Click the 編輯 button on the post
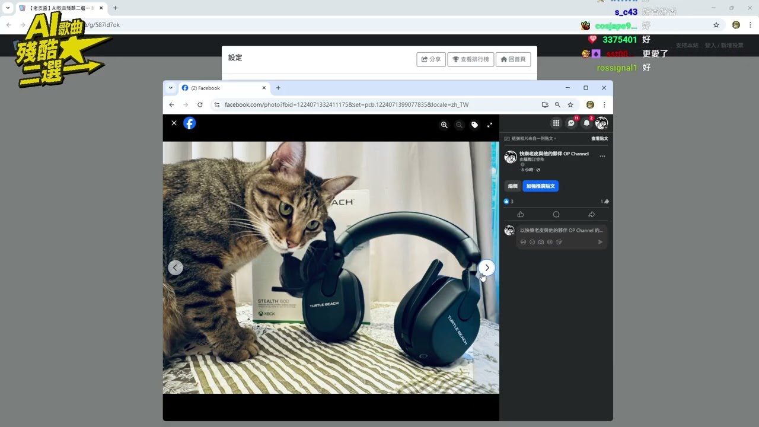This screenshot has height=427, width=759. pos(512,186)
